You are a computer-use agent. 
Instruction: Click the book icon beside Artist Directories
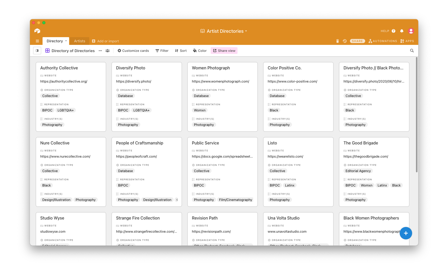point(202,31)
